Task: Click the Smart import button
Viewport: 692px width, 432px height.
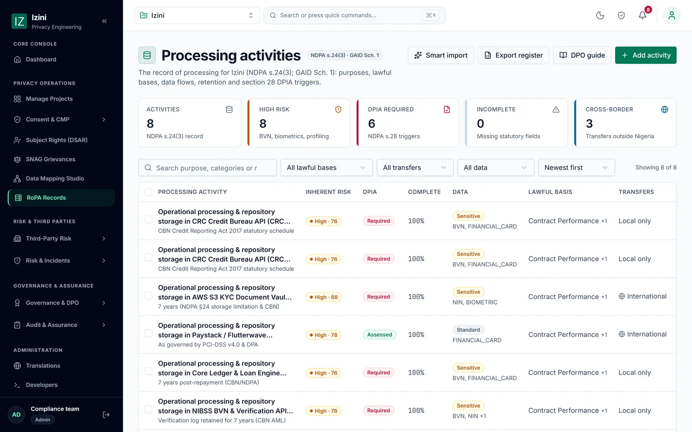Action: click(441, 55)
